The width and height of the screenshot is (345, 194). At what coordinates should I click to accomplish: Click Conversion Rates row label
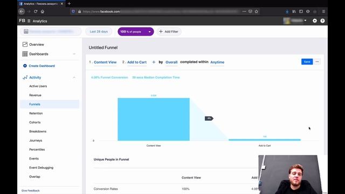point(106,189)
